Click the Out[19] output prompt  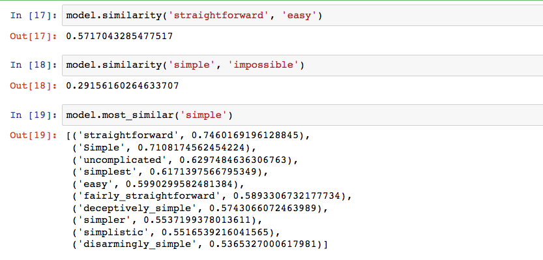(34, 135)
